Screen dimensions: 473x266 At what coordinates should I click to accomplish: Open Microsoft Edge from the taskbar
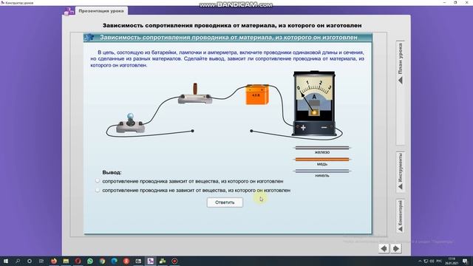pyautogui.click(x=115, y=261)
